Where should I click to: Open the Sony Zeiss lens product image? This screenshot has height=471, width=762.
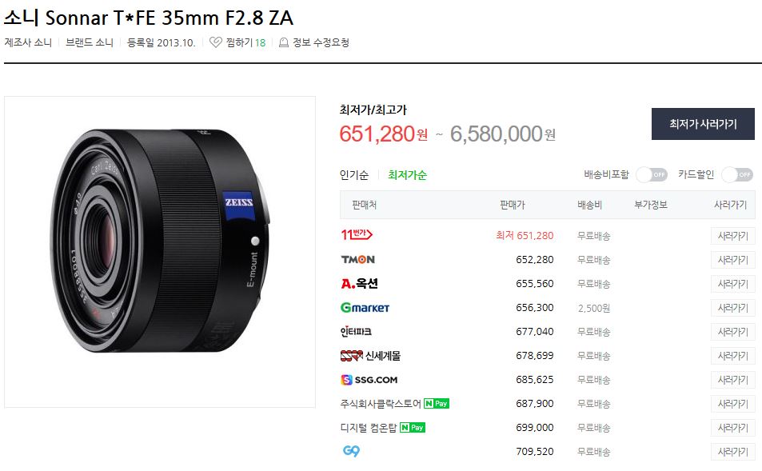(160, 252)
